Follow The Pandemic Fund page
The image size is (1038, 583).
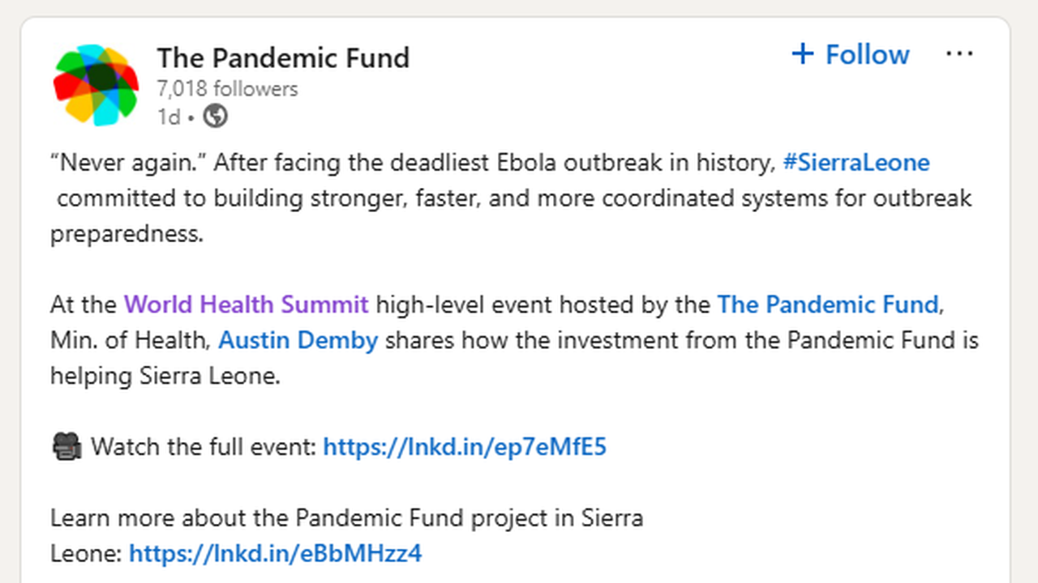[x=851, y=54]
